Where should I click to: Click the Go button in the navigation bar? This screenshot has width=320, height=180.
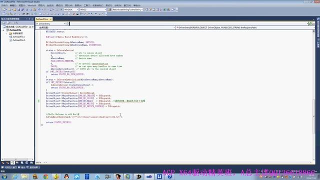coord(312,23)
